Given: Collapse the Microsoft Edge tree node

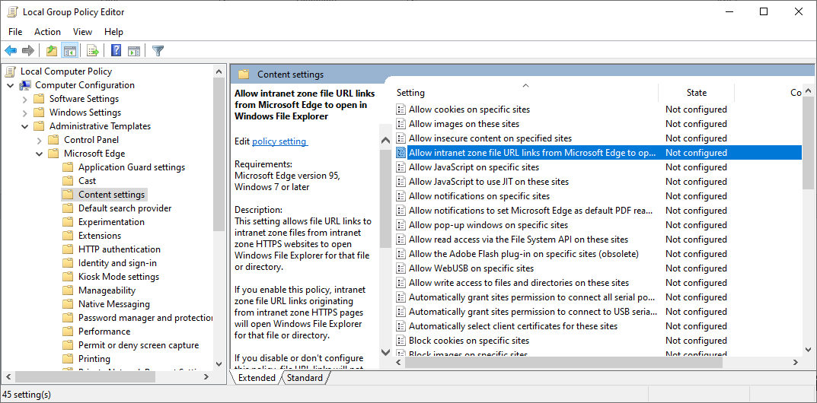Looking at the screenshot, I should 40,154.
